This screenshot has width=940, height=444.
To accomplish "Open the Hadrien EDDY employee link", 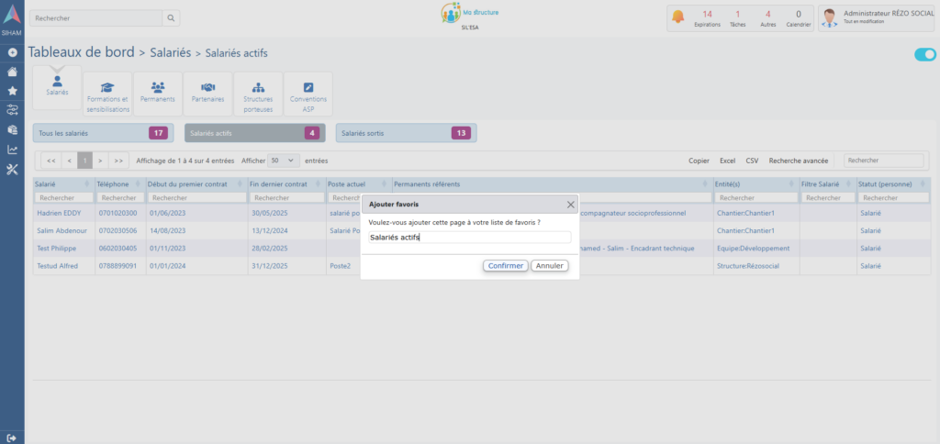I will (57, 213).
